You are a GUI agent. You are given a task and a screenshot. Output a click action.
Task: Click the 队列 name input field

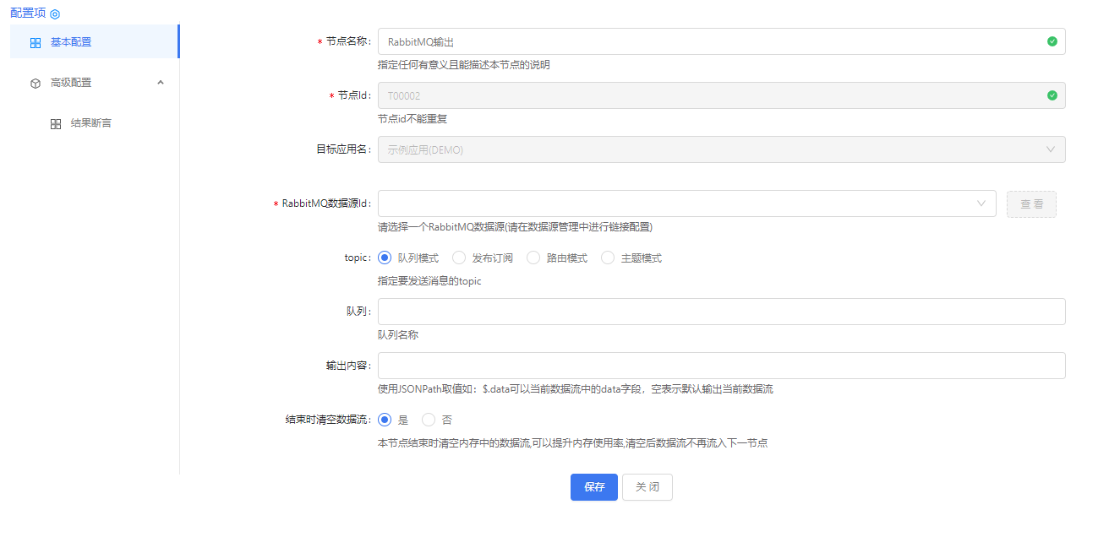(x=720, y=312)
